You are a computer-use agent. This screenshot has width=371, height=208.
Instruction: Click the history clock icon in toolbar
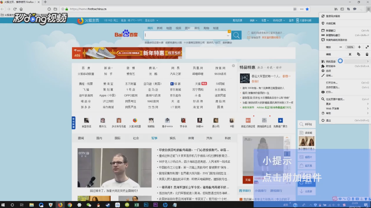(49, 9)
